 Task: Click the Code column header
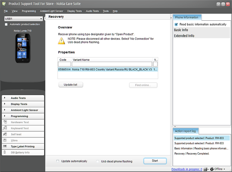[x=64, y=60]
